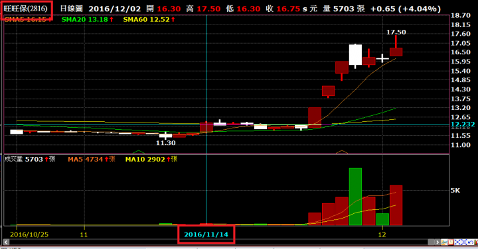The image size is (478, 249).
Task: Click the blue undo arrow icon
Action: point(471,242)
